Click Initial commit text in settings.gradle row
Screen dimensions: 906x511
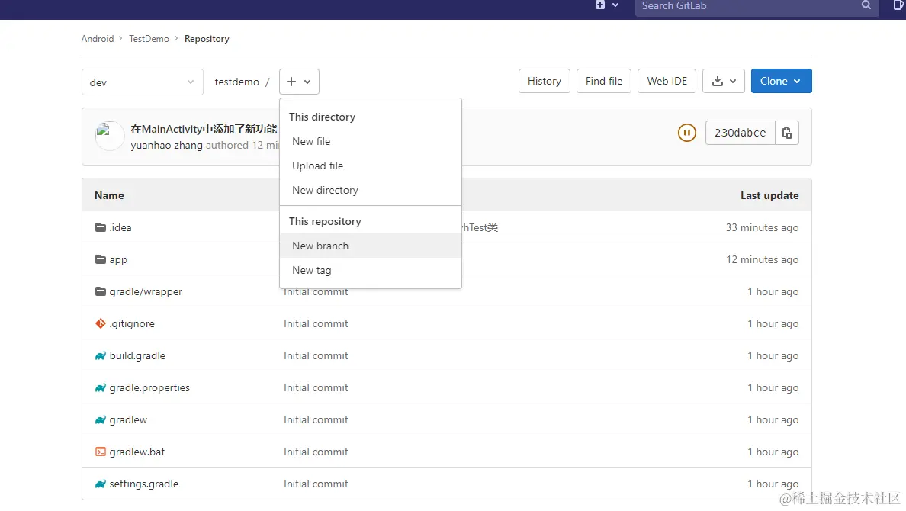click(x=316, y=484)
